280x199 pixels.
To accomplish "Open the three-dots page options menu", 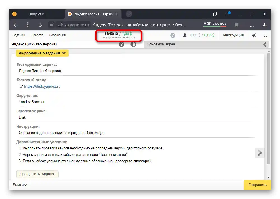I will pos(252,26).
